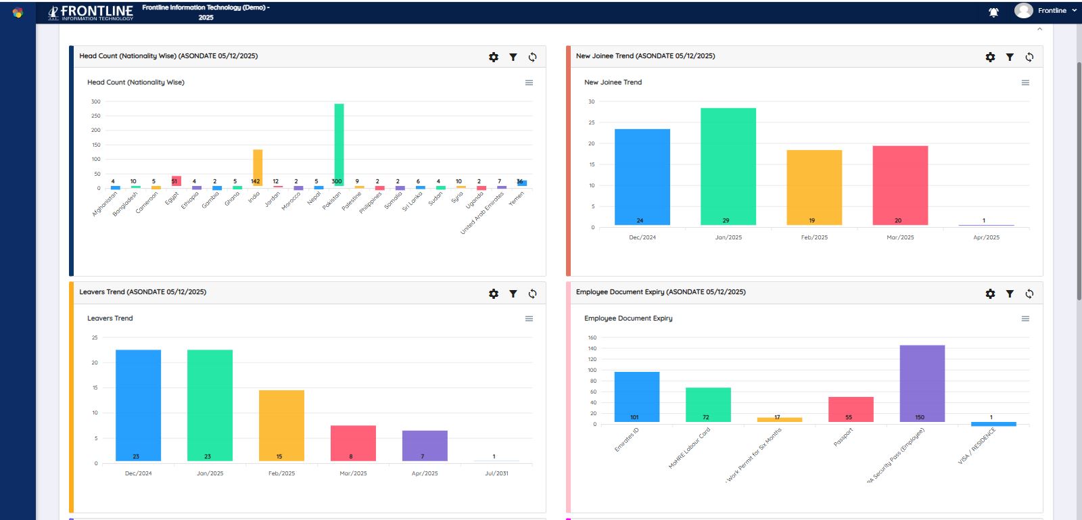Open settings gear for New Joinee Trend
The image size is (1082, 520).
point(990,57)
